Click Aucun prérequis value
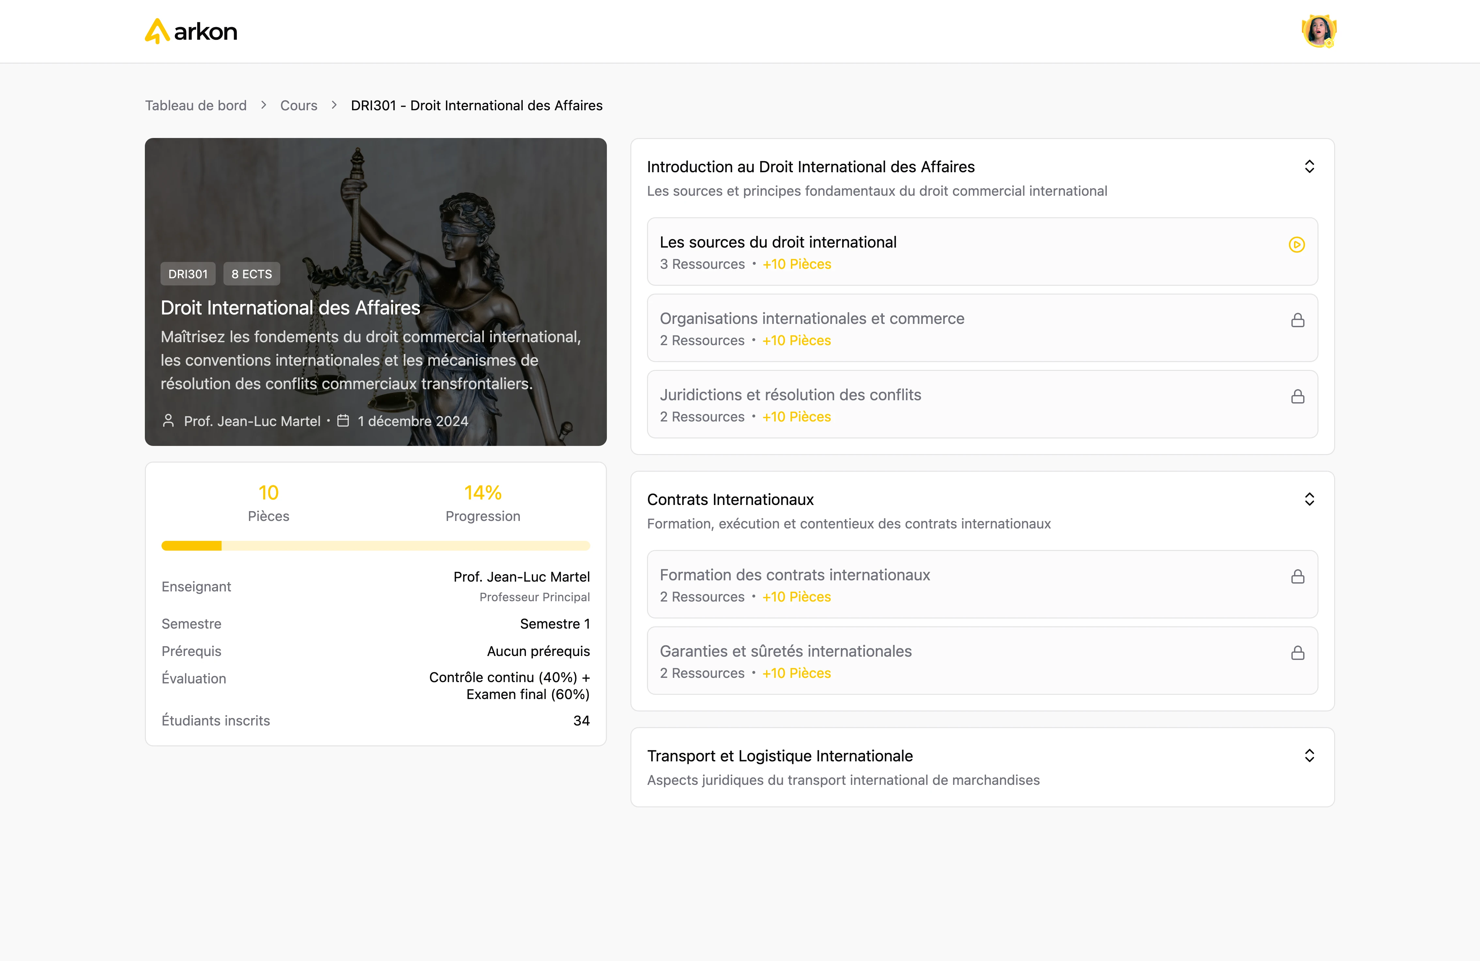Image resolution: width=1480 pixels, height=961 pixels. [538, 651]
